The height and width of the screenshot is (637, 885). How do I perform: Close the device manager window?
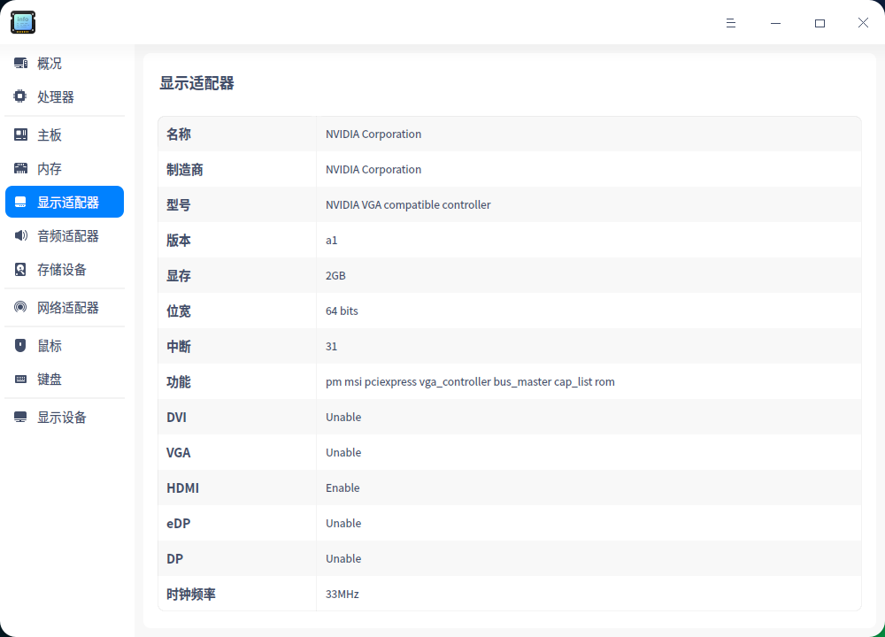(863, 23)
